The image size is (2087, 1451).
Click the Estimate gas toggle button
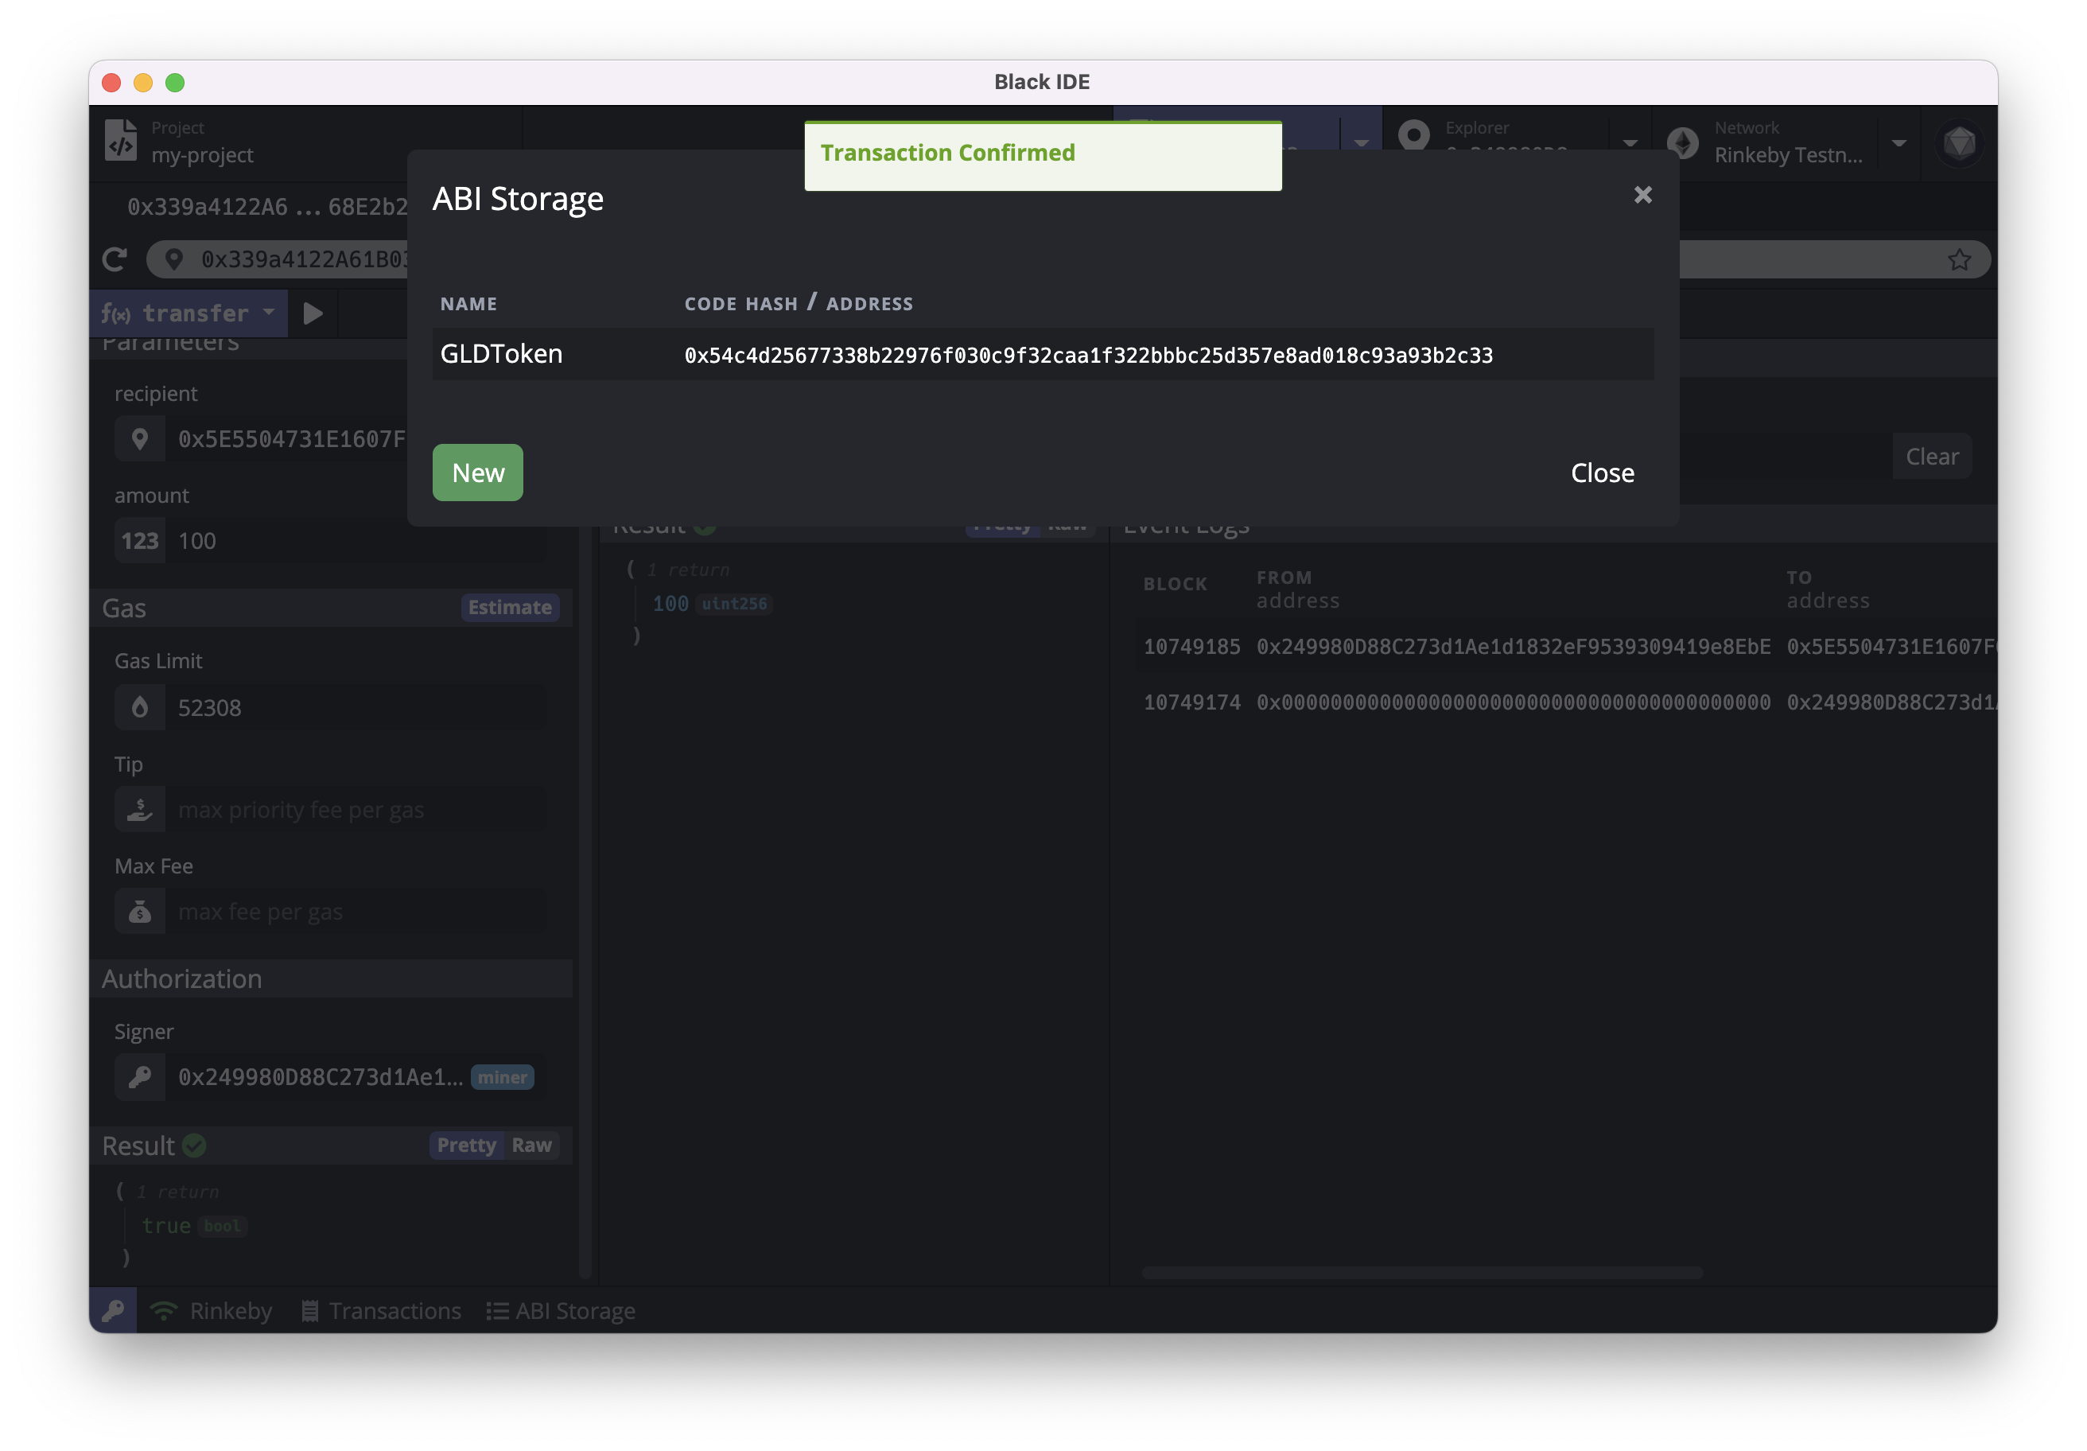pyautogui.click(x=509, y=607)
